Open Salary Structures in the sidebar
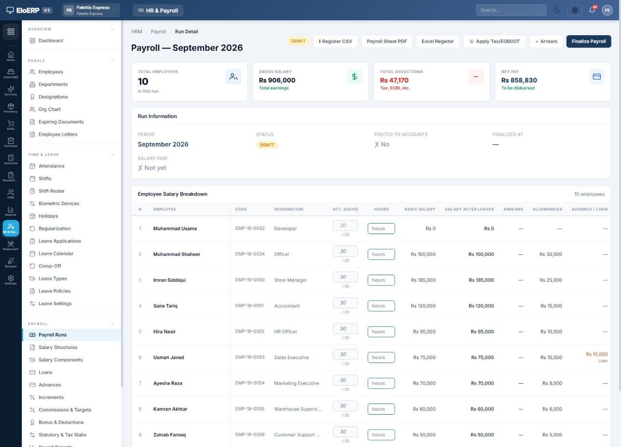This screenshot has width=621, height=447. tap(71, 348)
